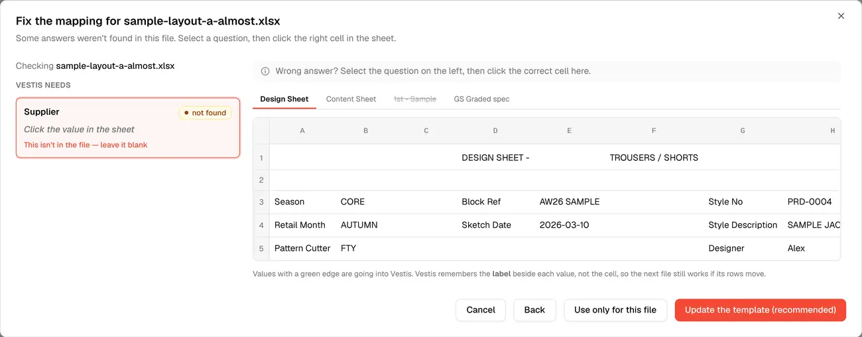Screen dimensions: 862x337
Task: Click the 'not found' status badge
Action: point(205,113)
